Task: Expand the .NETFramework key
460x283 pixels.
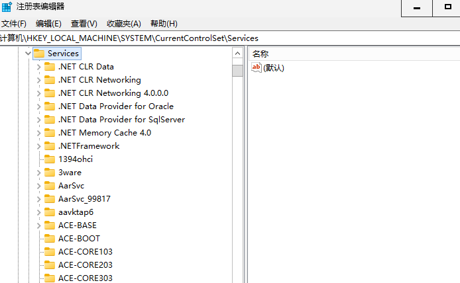Action: point(38,146)
